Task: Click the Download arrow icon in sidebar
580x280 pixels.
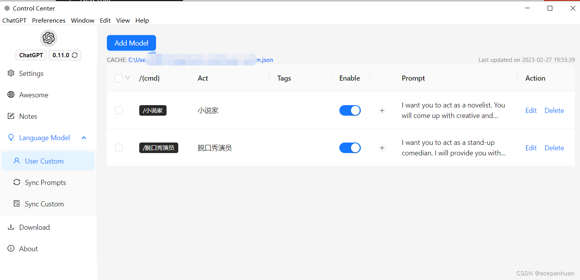Action: pyautogui.click(x=11, y=227)
